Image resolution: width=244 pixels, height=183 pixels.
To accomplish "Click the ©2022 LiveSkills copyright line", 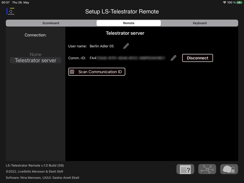I will [x=34, y=172].
